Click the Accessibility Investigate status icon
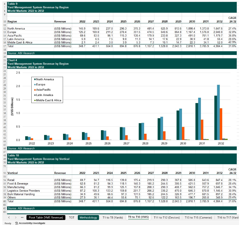 [16, 223]
